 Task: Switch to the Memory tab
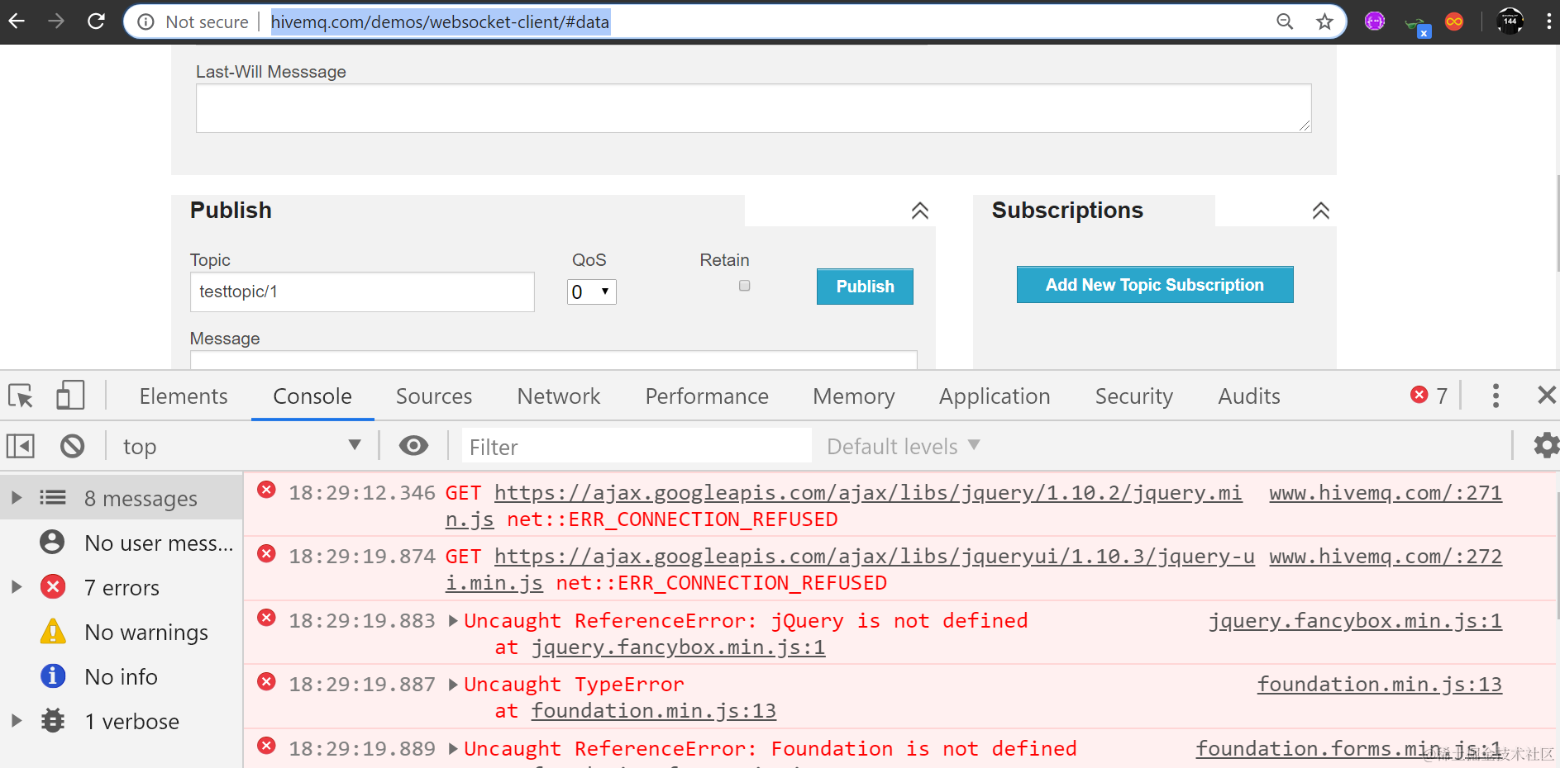(x=854, y=396)
